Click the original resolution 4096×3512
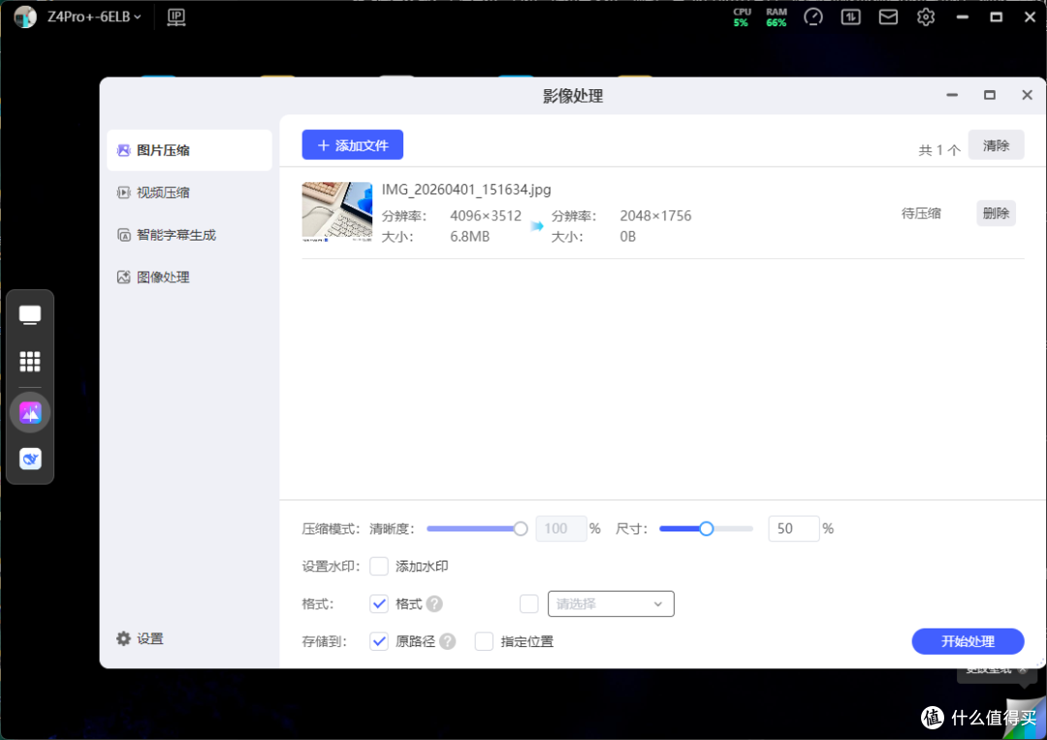The height and width of the screenshot is (740, 1047). pos(486,215)
